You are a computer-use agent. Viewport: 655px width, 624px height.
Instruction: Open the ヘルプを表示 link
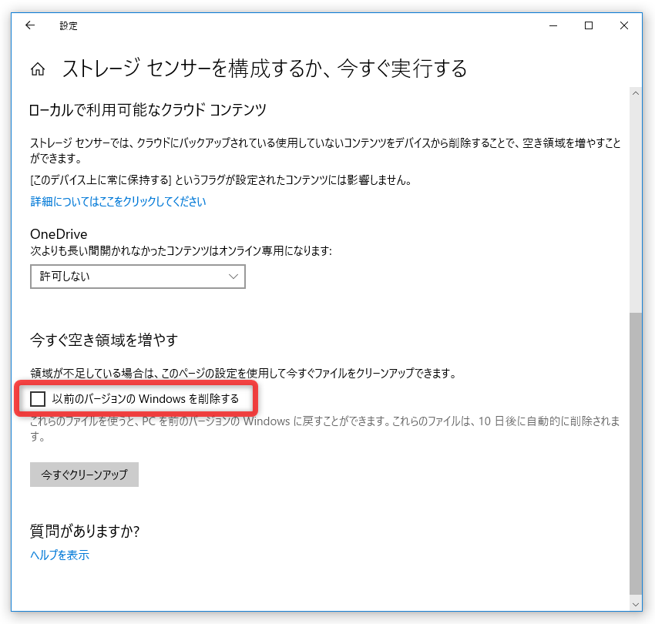pos(60,555)
